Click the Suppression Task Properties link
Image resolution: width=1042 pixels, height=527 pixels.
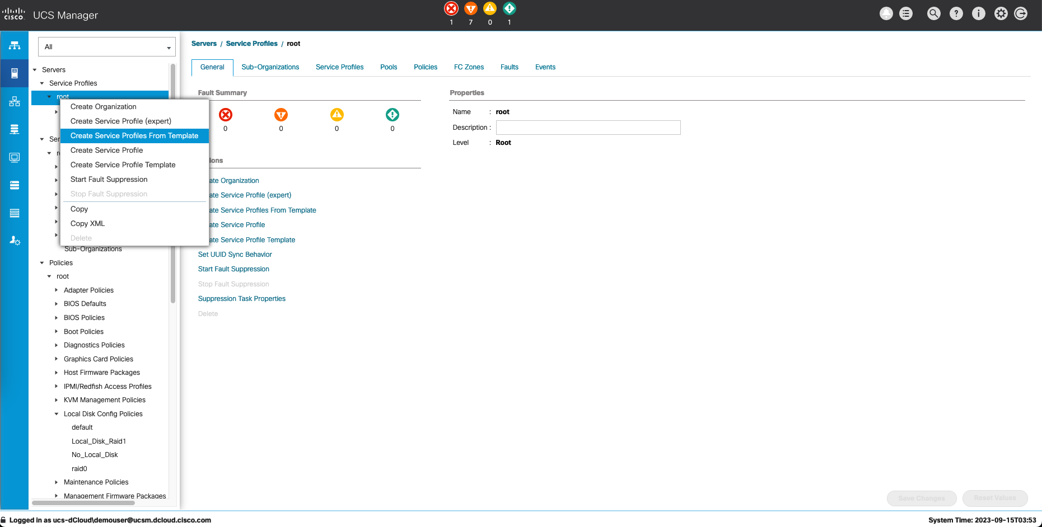click(x=241, y=299)
